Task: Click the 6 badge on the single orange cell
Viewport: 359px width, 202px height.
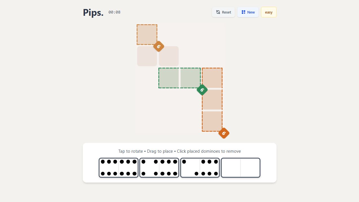Action: (x=159, y=46)
